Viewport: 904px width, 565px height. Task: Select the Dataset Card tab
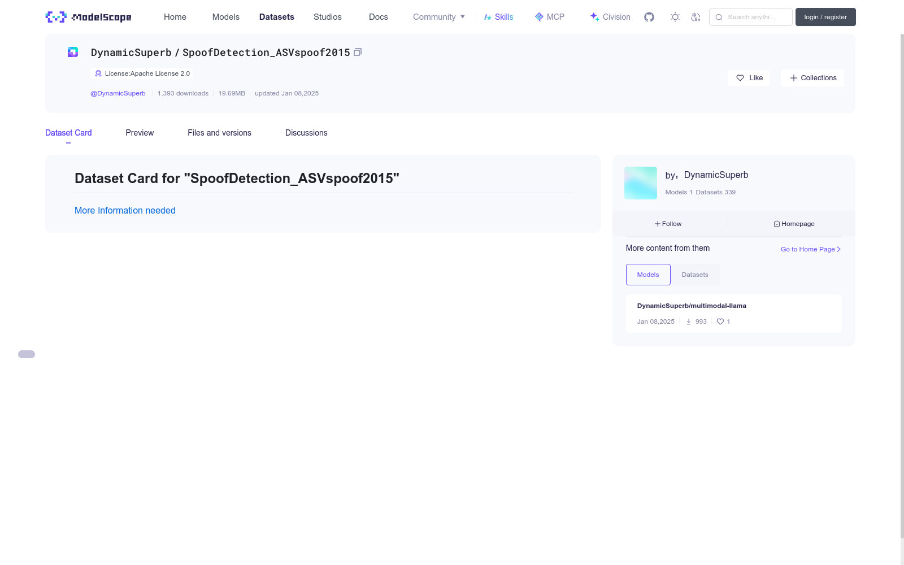tap(68, 133)
